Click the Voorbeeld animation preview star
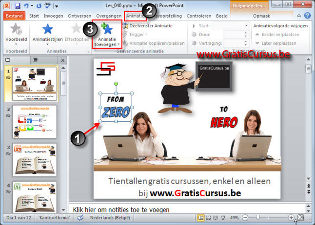The height and width of the screenshot is (225, 315). click(x=16, y=29)
